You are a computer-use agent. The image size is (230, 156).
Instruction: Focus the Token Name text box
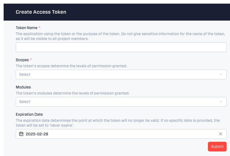tap(121, 47)
